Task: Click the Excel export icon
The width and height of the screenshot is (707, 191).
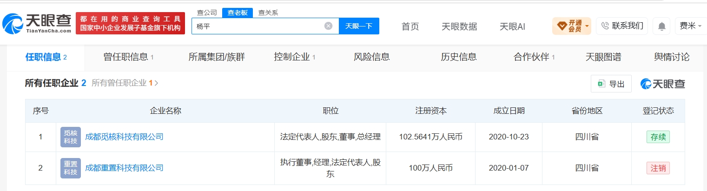Action: (601, 84)
